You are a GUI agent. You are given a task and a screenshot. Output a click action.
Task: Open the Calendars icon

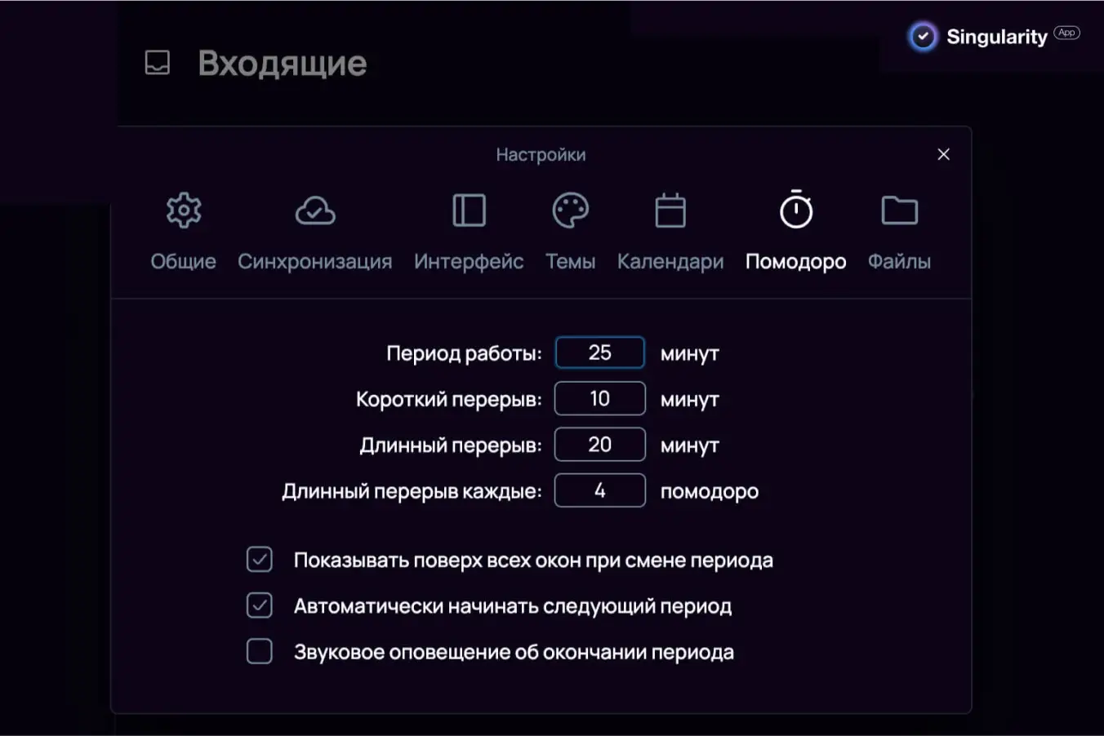point(670,211)
